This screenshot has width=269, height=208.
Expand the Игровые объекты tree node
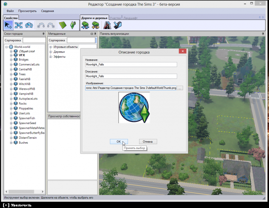coord(51,47)
